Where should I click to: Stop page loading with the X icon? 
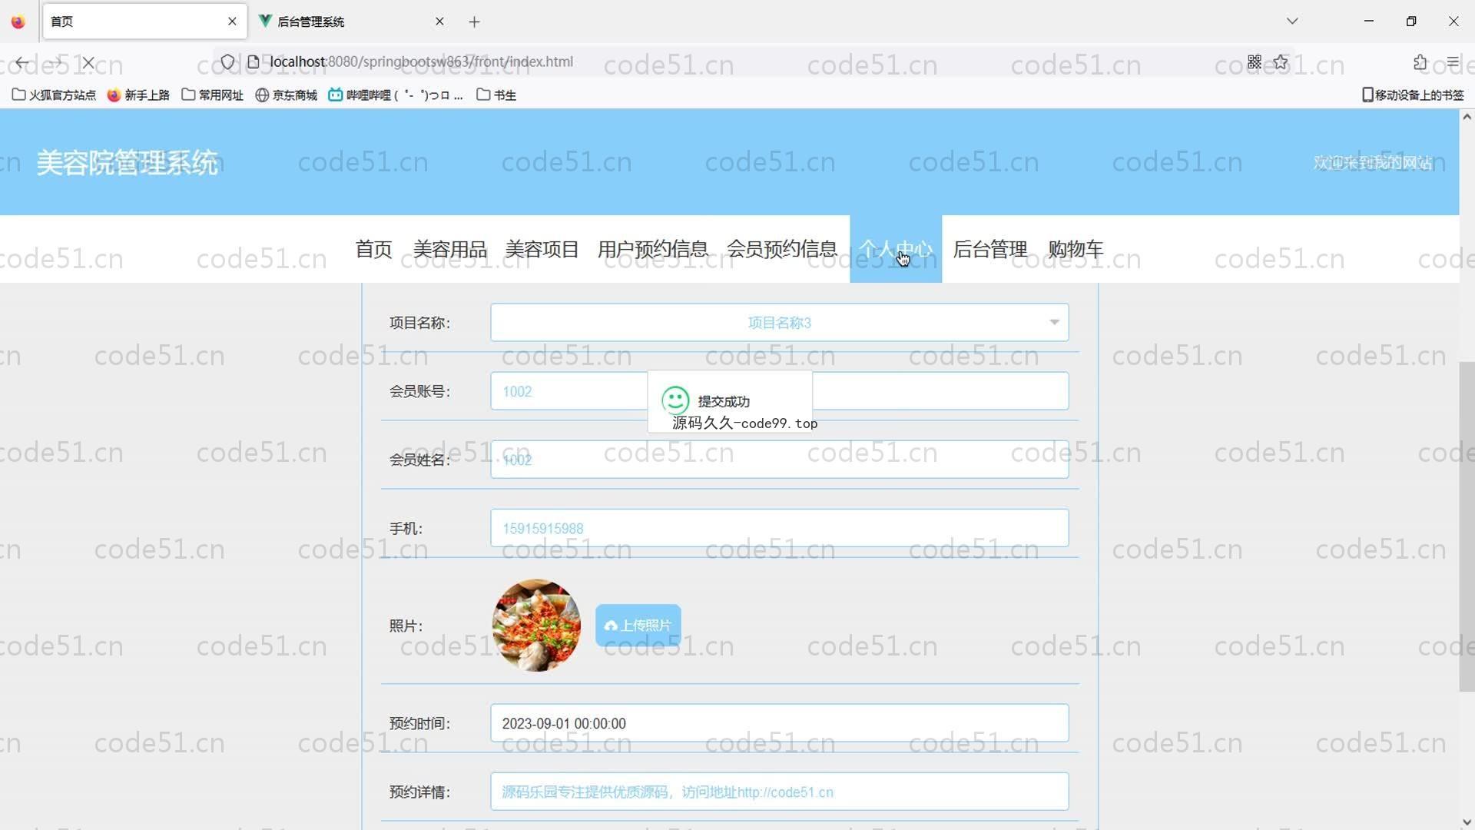tap(88, 62)
